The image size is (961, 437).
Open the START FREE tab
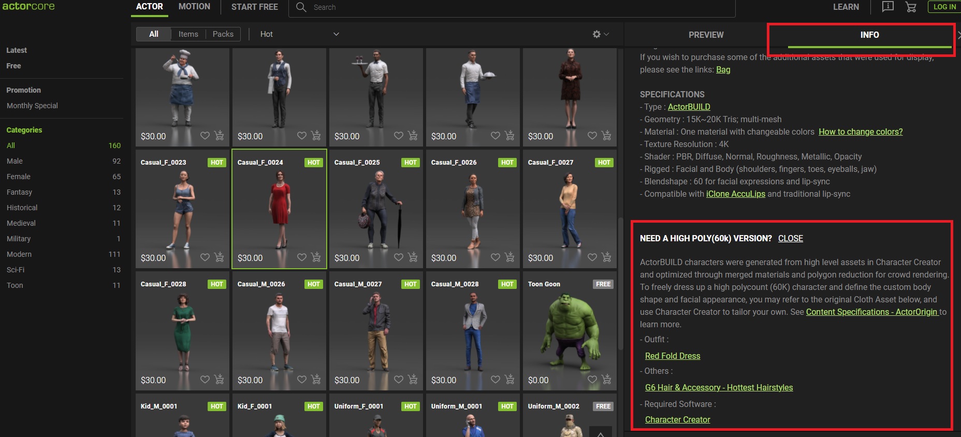point(255,7)
